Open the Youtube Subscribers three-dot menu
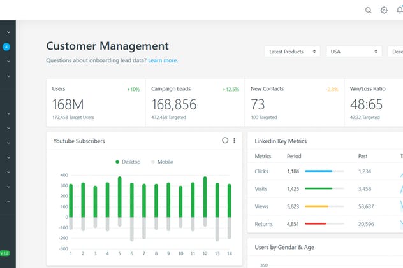Viewport: 403px width, 268px height. pyautogui.click(x=234, y=140)
